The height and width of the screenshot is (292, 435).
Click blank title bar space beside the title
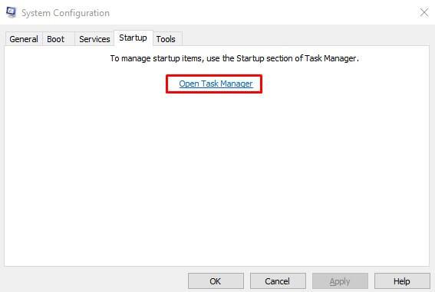[x=264, y=12]
